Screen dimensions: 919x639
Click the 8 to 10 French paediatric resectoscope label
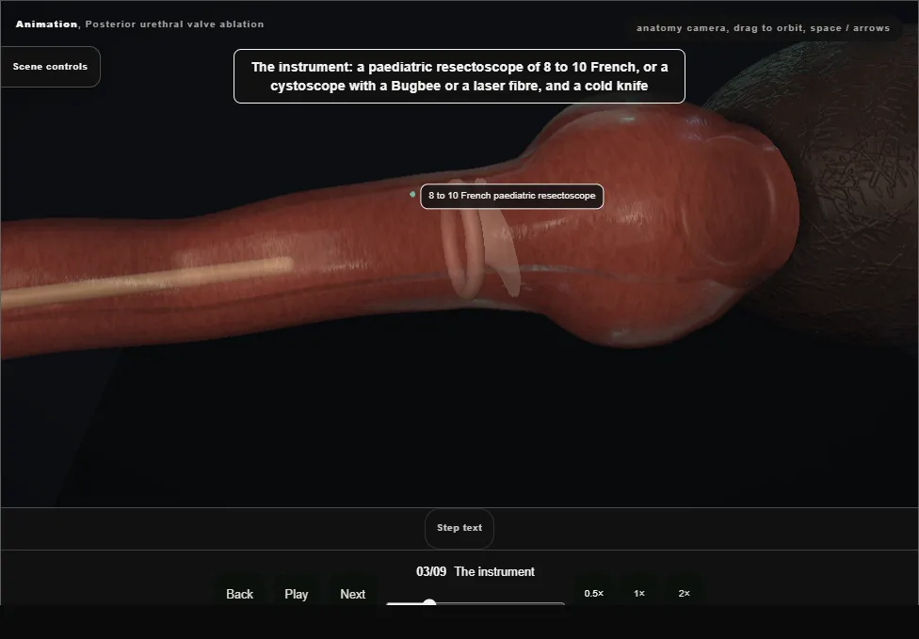(x=511, y=196)
